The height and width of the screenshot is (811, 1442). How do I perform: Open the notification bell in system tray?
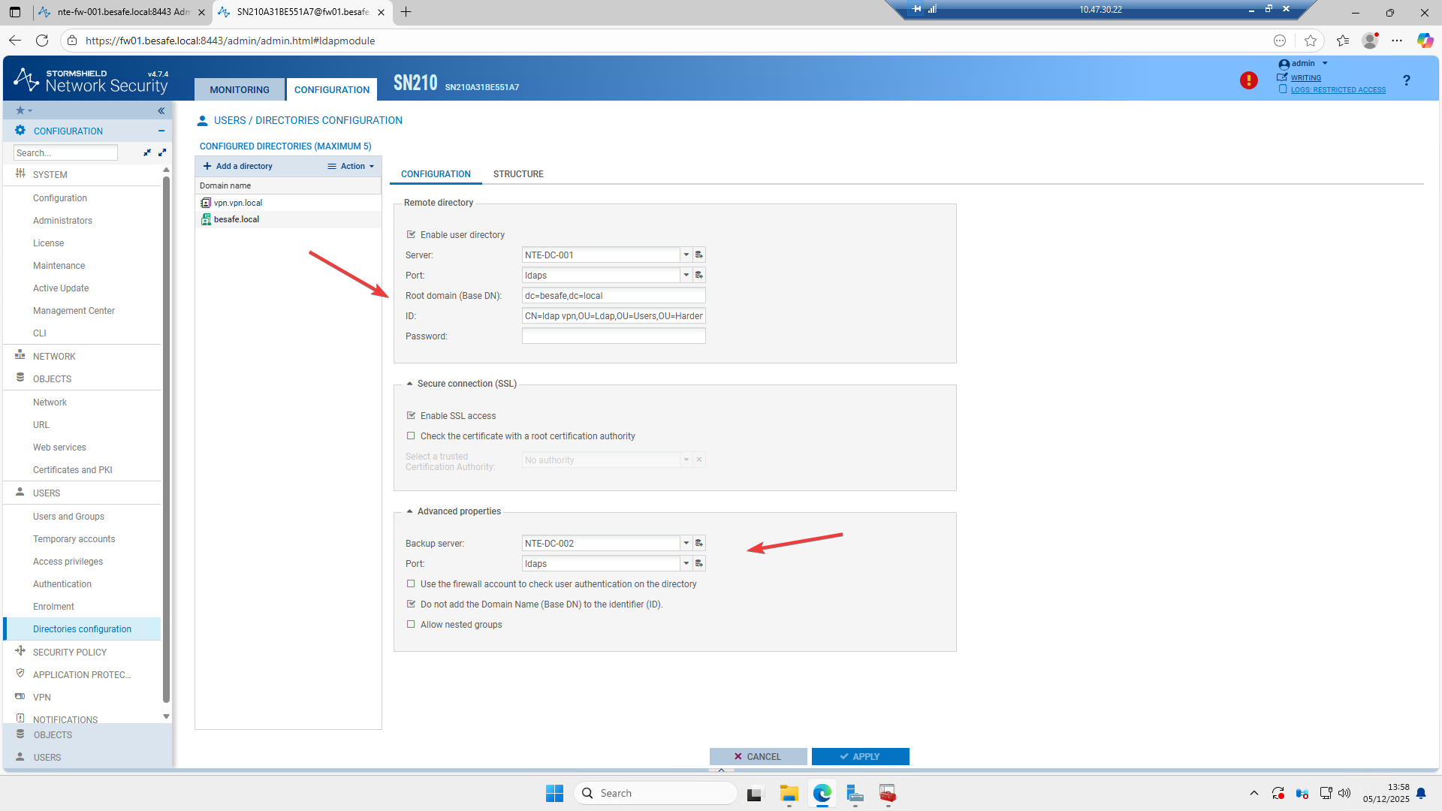[x=1421, y=793]
